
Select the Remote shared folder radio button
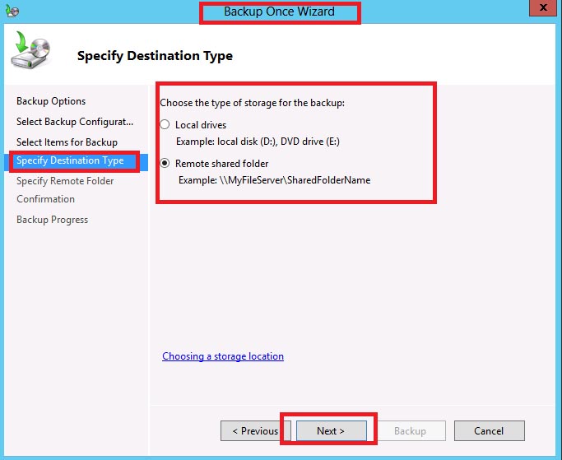click(165, 163)
